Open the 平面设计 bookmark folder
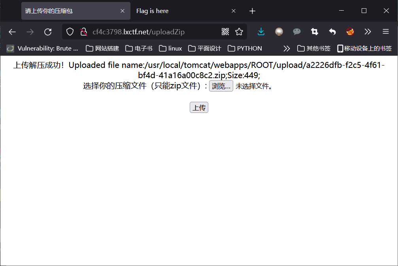This screenshot has height=266, width=398. pos(205,49)
